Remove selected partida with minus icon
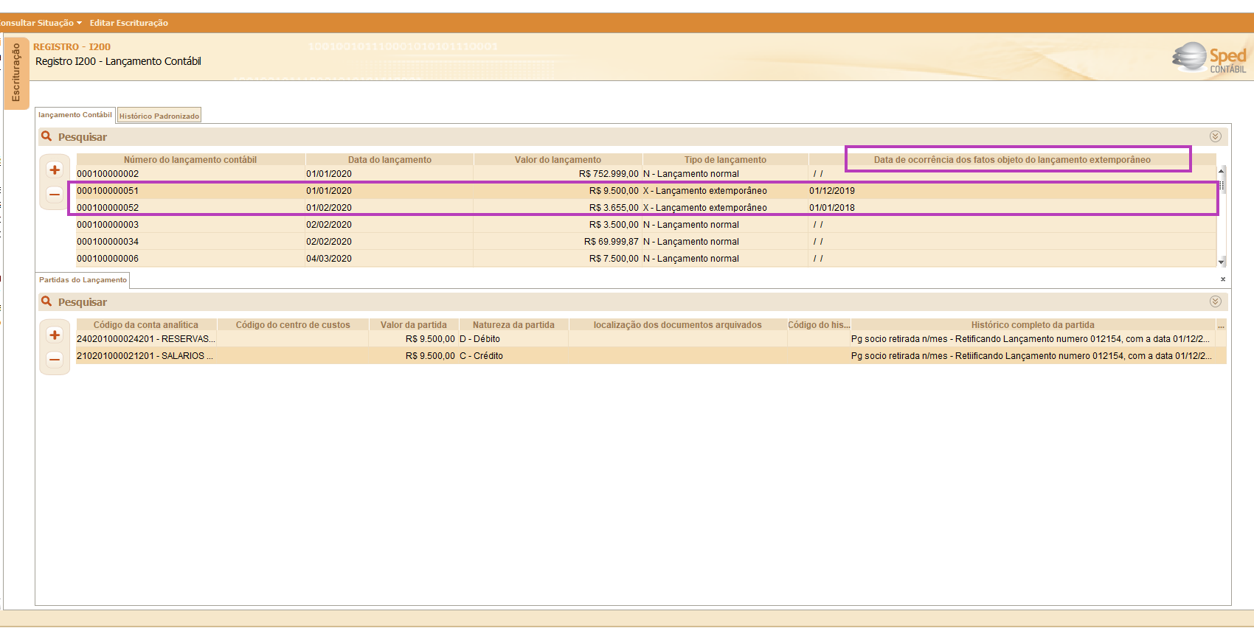 55,360
